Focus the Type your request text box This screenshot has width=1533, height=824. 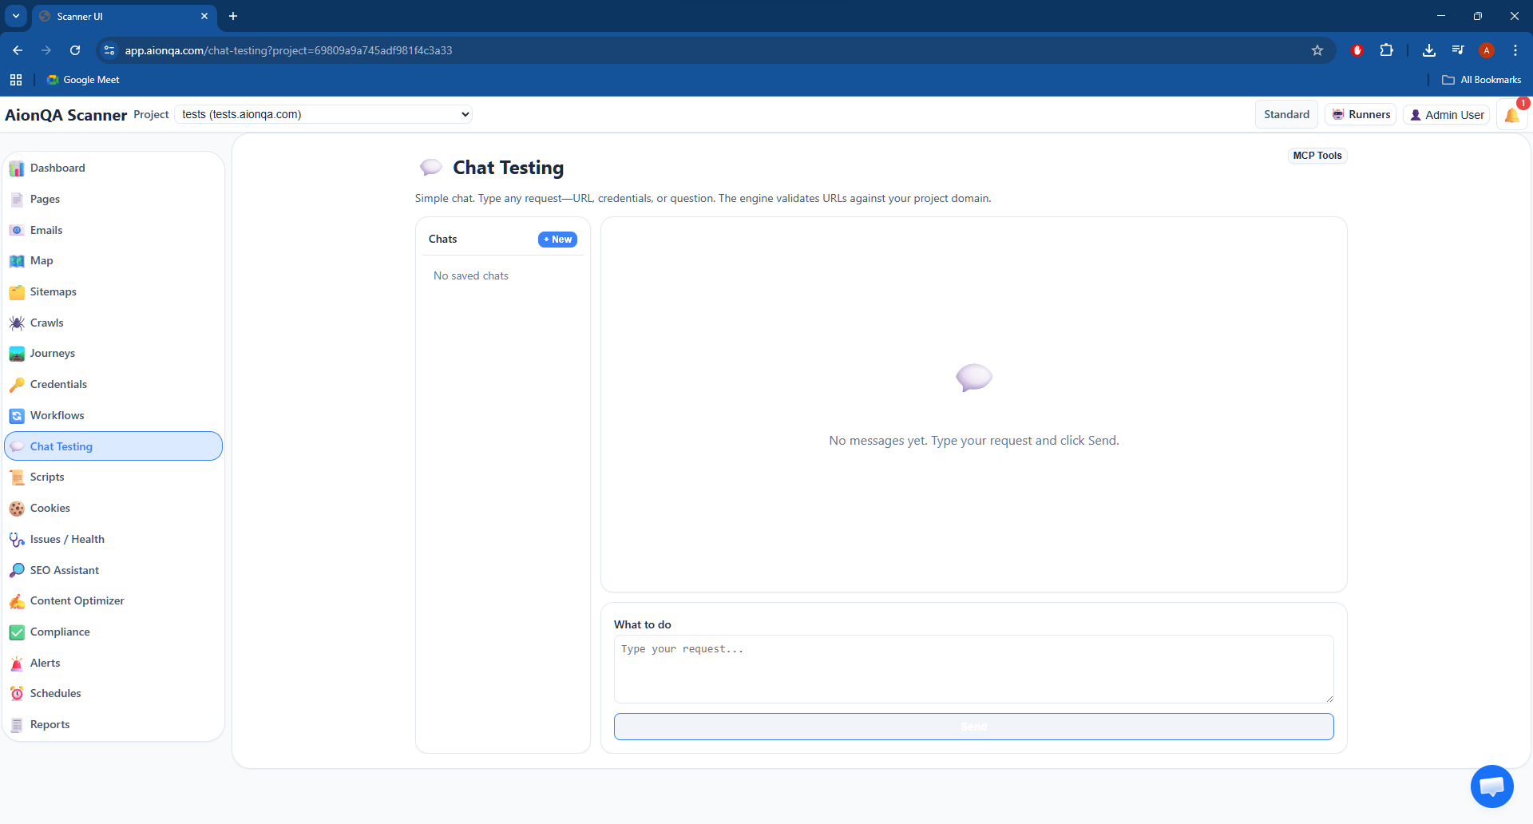[x=973, y=669]
